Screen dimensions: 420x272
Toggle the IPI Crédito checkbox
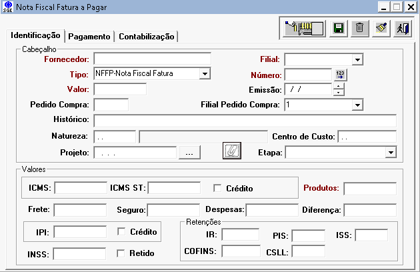coord(121,232)
